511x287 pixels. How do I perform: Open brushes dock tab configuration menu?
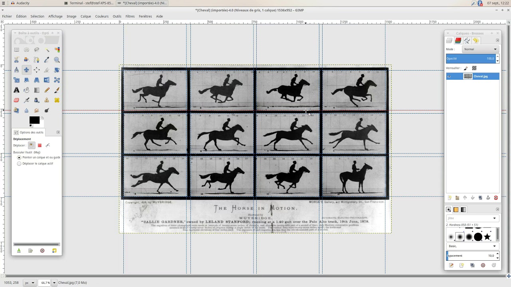click(x=497, y=209)
